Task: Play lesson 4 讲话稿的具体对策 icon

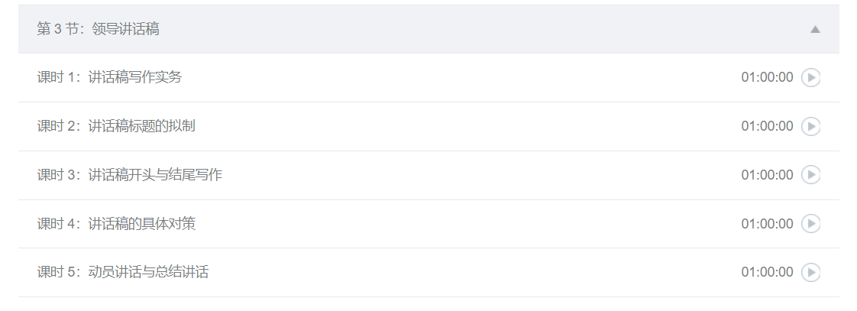Action: (x=810, y=224)
